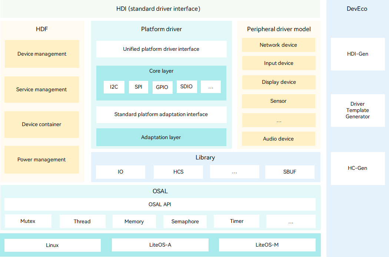Viewport: 389px width, 257px height.
Task: Open the HDI-Gen tool
Action: click(x=357, y=54)
